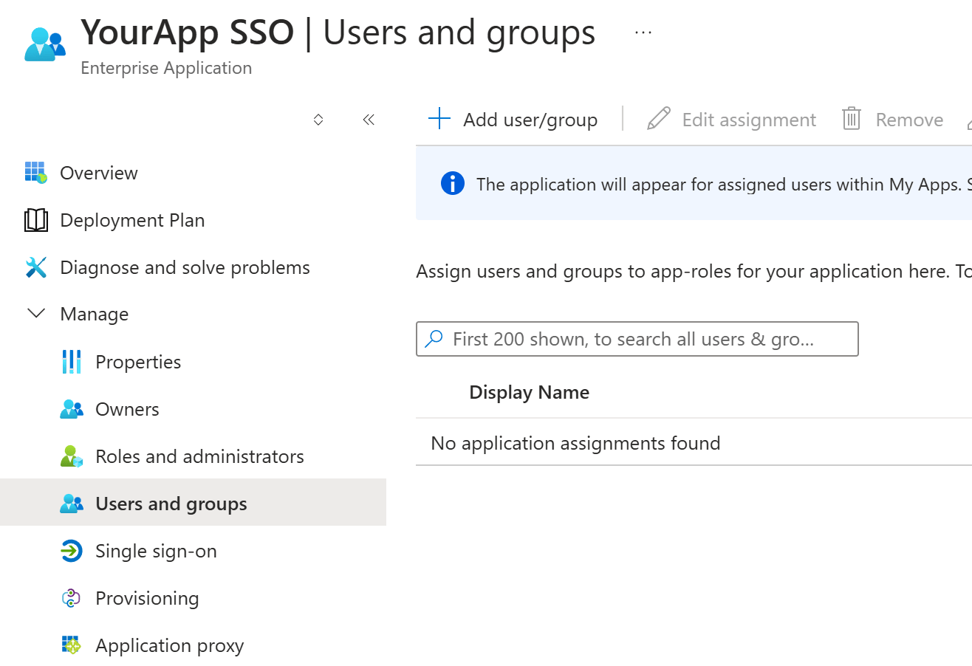Open the ellipsis more options menu in header
This screenshot has height=666, width=972.
pyautogui.click(x=643, y=33)
